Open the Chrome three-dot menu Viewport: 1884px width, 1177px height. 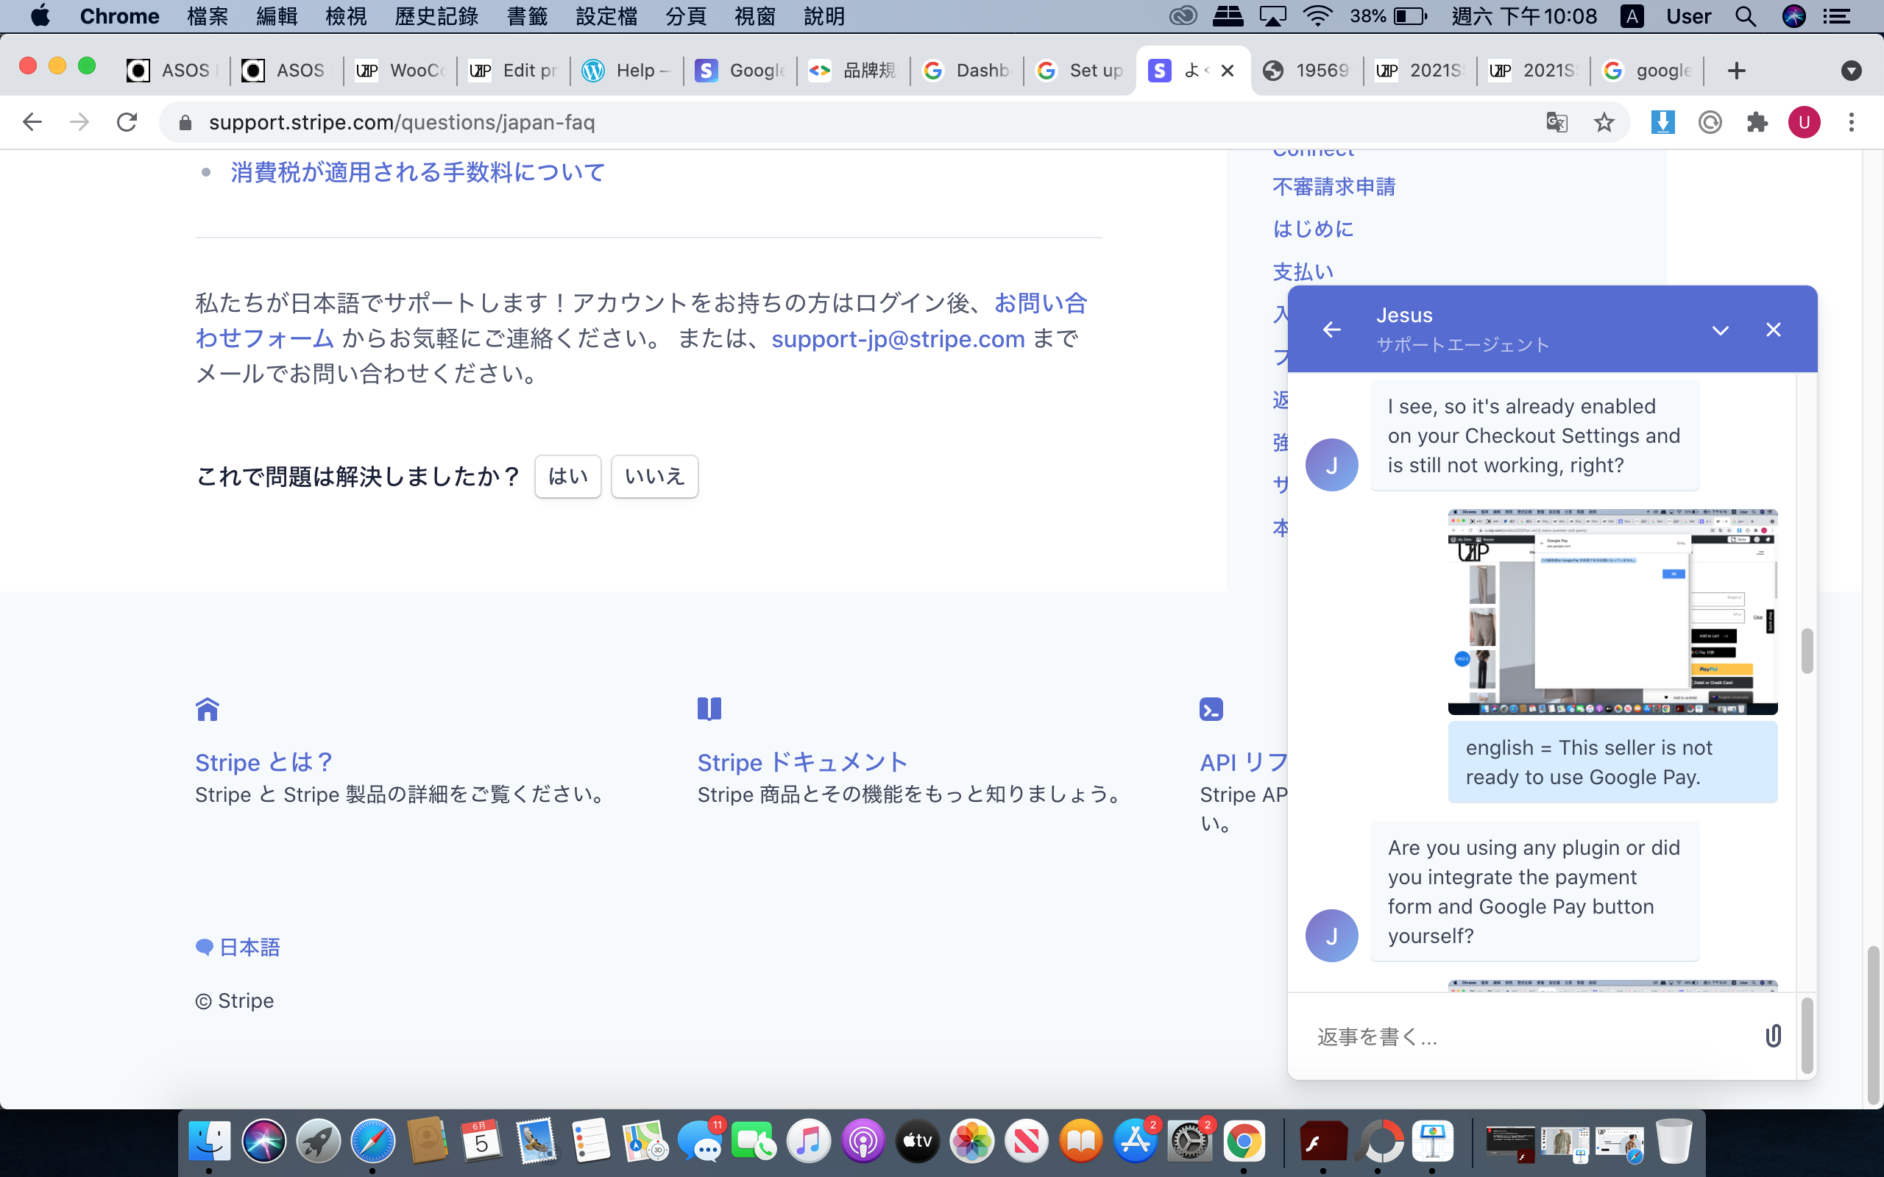coord(1852,122)
